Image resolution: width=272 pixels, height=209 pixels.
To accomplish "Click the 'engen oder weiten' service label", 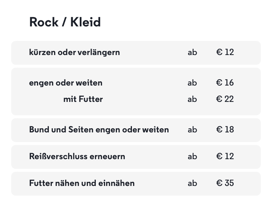I will click(x=66, y=83).
